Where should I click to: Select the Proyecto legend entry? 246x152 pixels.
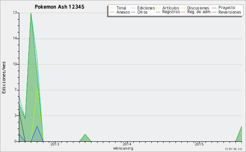pyautogui.click(x=223, y=8)
